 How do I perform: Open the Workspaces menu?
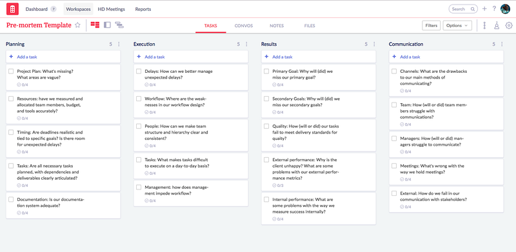pos(78,9)
